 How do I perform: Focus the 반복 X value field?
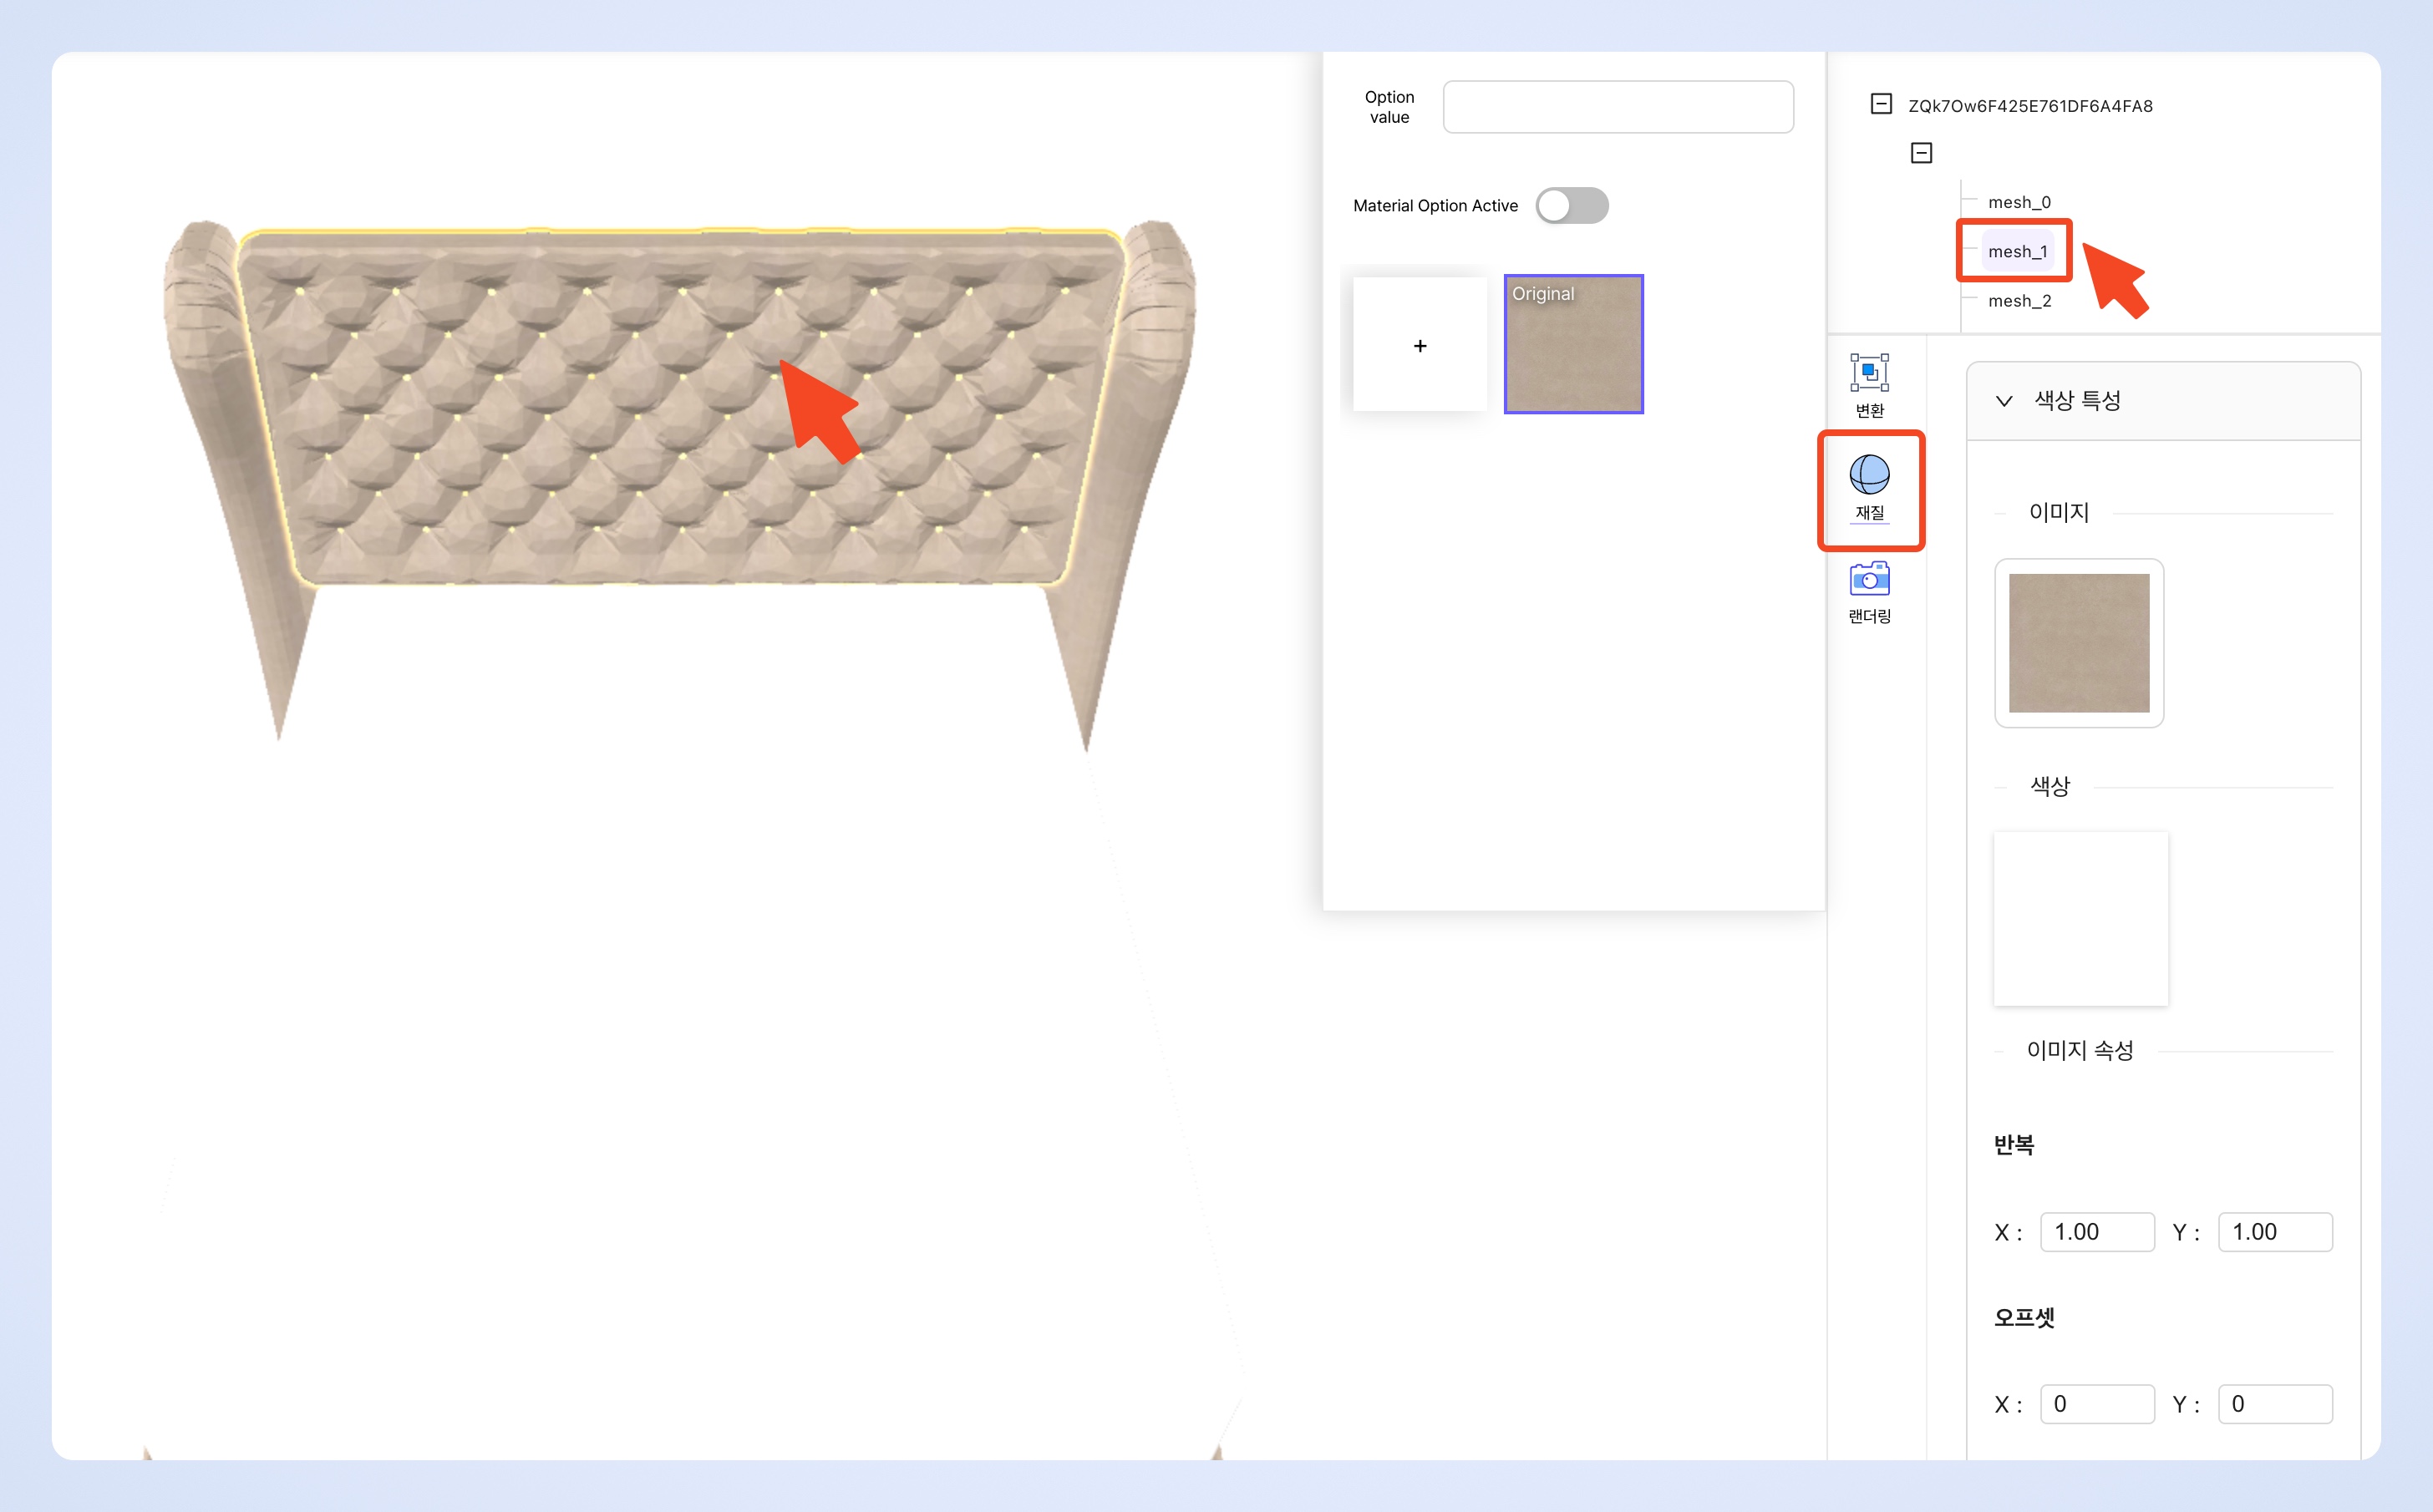pos(2096,1232)
